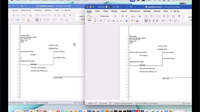Open Paste options arrow in front window
The width and height of the screenshot is (200, 112).
[x=92, y=16]
